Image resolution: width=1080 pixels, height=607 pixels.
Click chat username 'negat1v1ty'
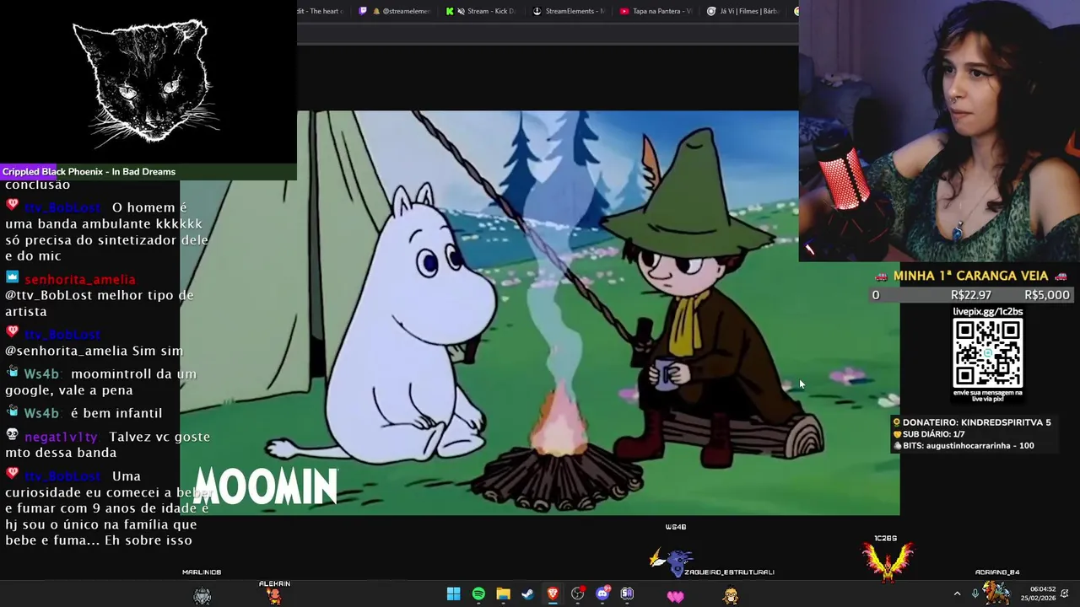(x=61, y=437)
